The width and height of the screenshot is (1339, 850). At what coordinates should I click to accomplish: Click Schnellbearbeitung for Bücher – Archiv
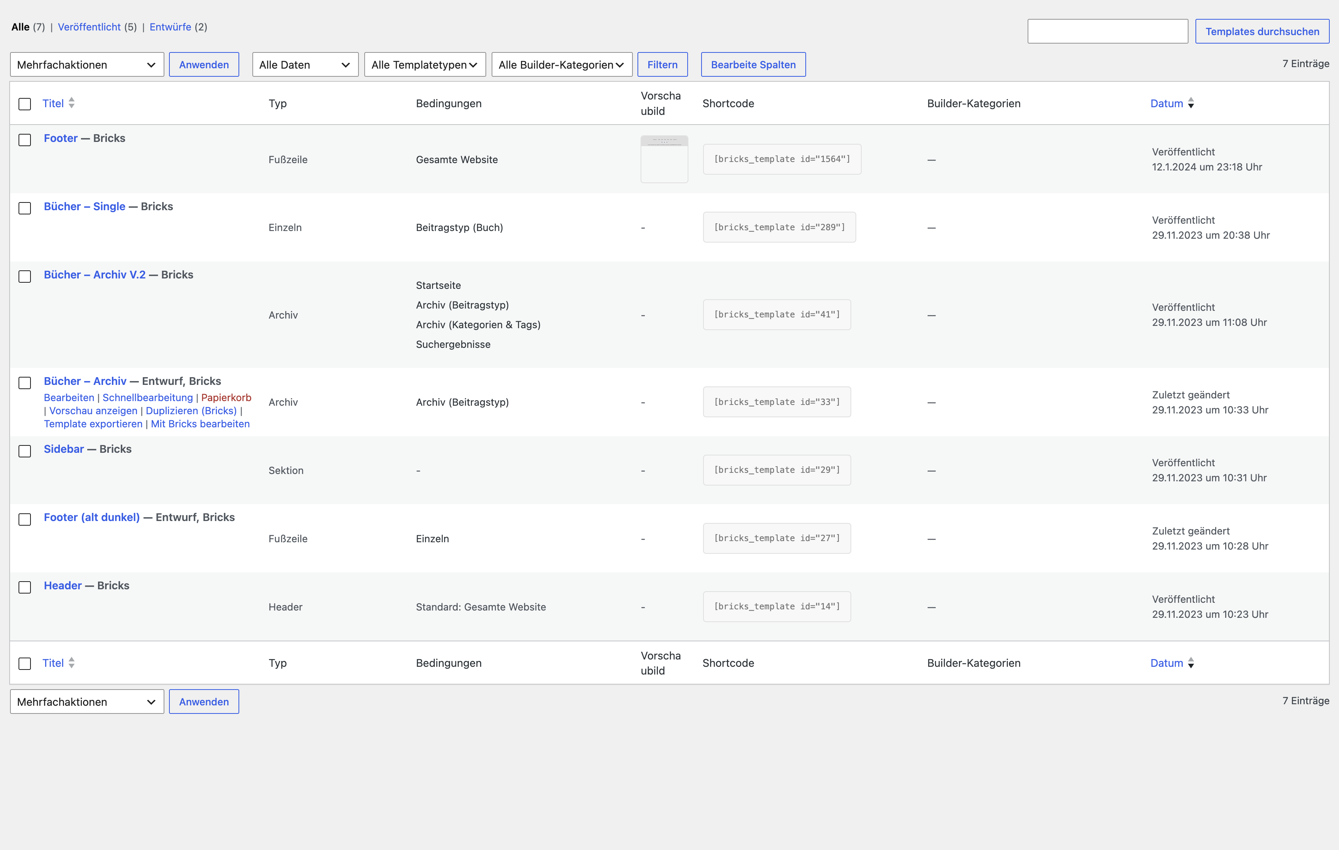[147, 398]
